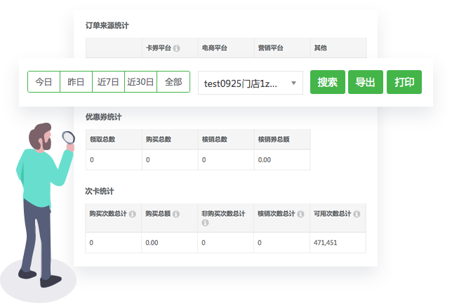This screenshot has height=303, width=452.
Task: Click the 471,451 available count cell
Action: tap(324, 243)
